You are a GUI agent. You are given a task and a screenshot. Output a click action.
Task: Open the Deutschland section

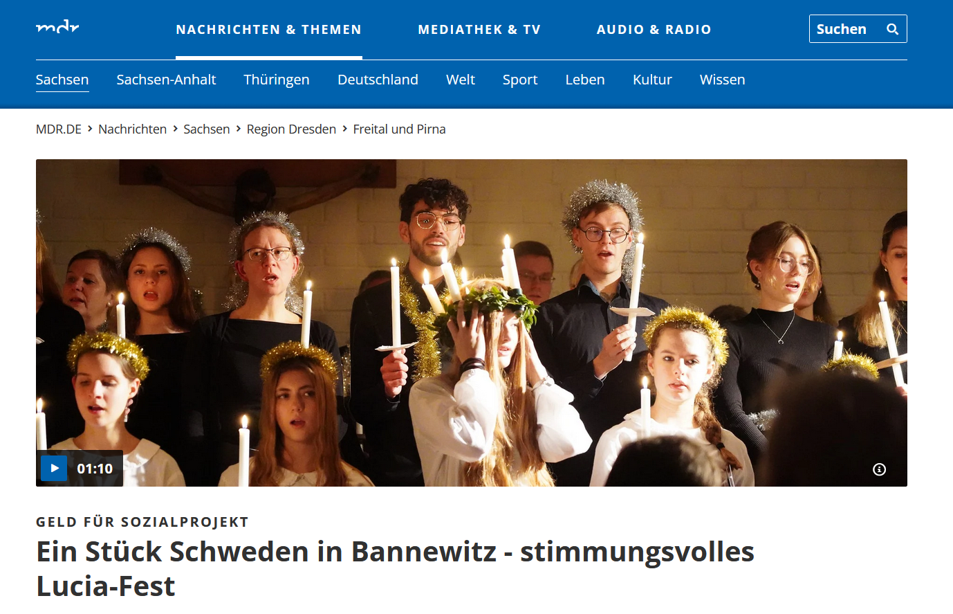tap(378, 80)
